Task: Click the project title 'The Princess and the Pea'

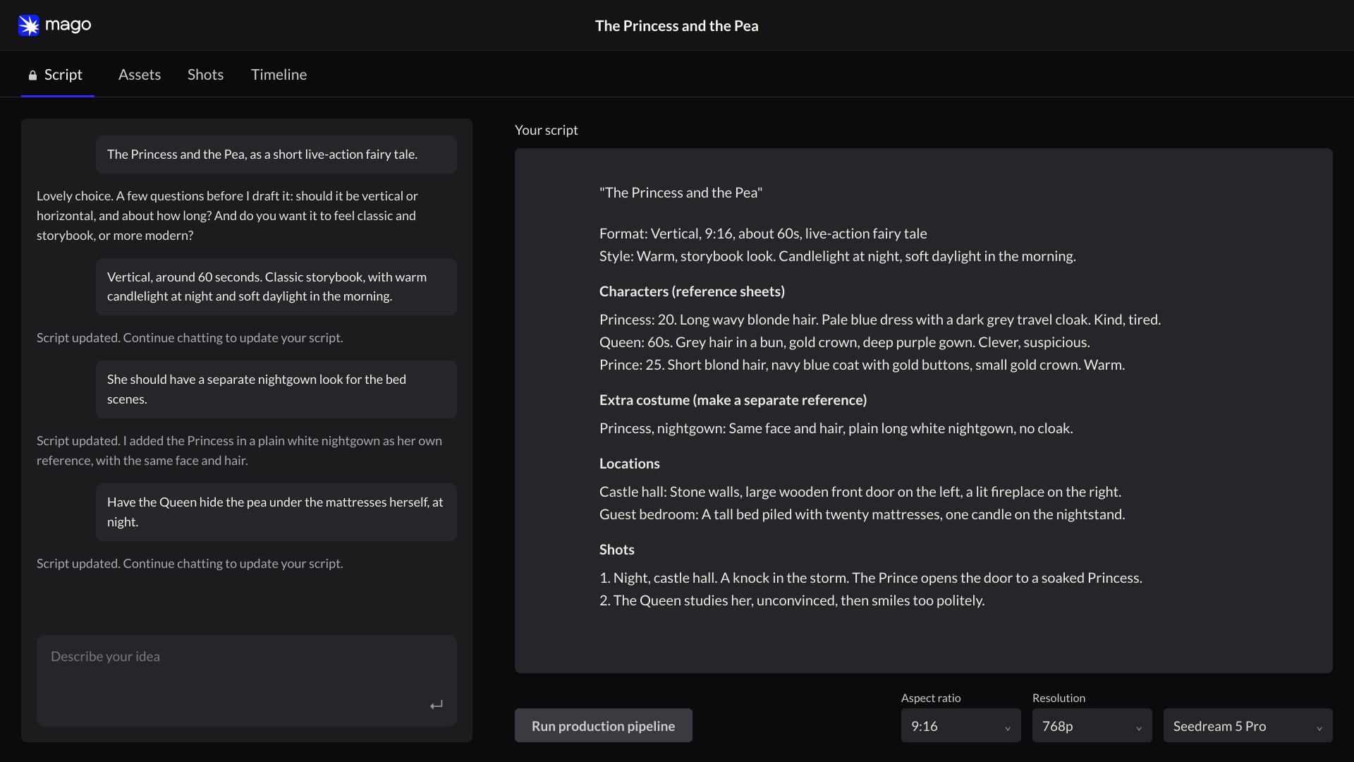Action: pos(677,25)
